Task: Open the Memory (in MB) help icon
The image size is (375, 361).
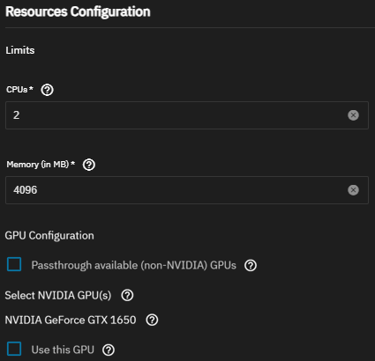Action: (x=89, y=165)
